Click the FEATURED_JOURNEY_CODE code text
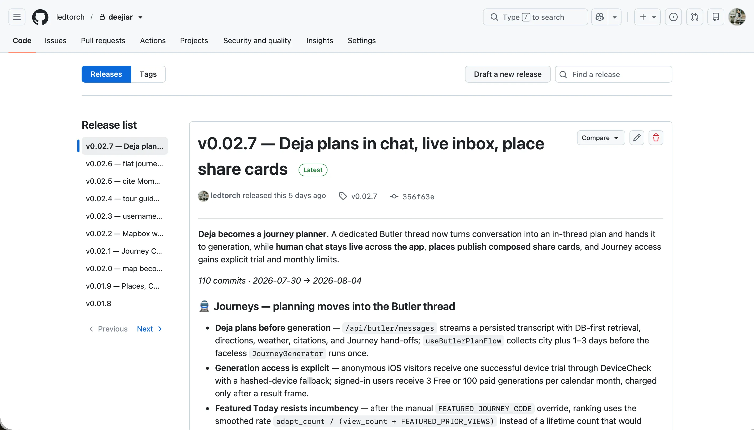754x430 pixels. (485, 409)
